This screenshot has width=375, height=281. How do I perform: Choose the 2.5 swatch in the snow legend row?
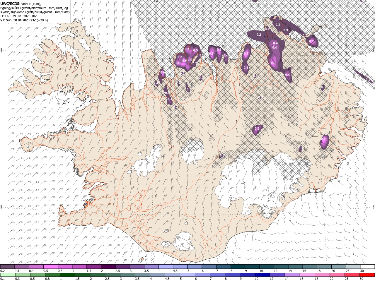[x=122, y=267]
